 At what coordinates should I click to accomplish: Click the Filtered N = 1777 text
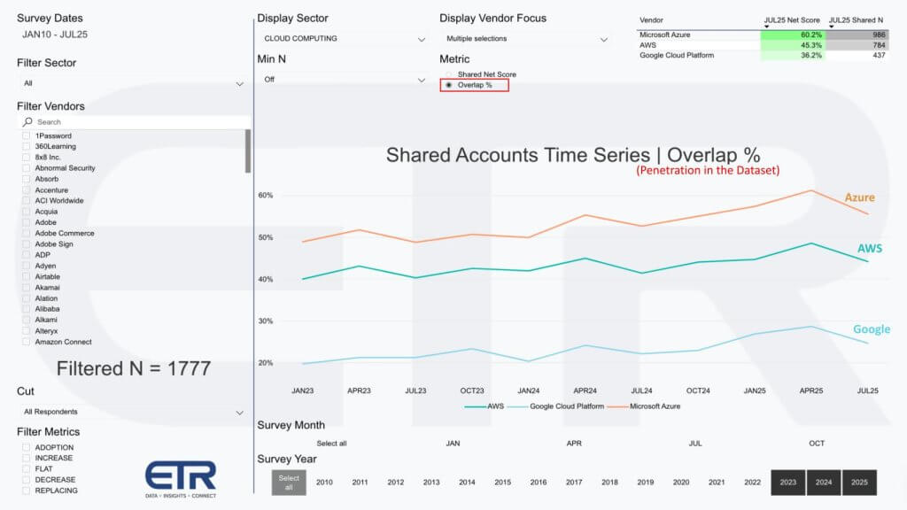[134, 369]
